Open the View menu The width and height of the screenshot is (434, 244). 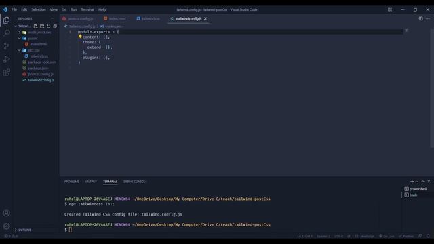pyautogui.click(x=54, y=9)
